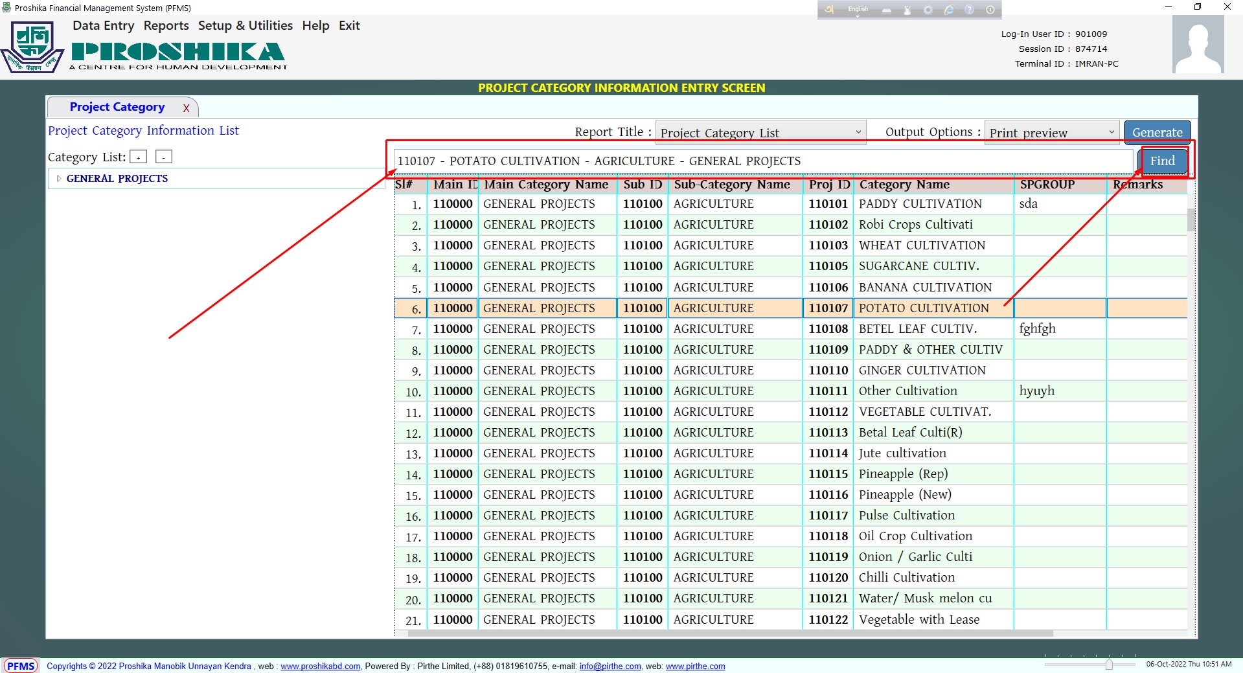Open the Setup & Utilities menu

245,26
